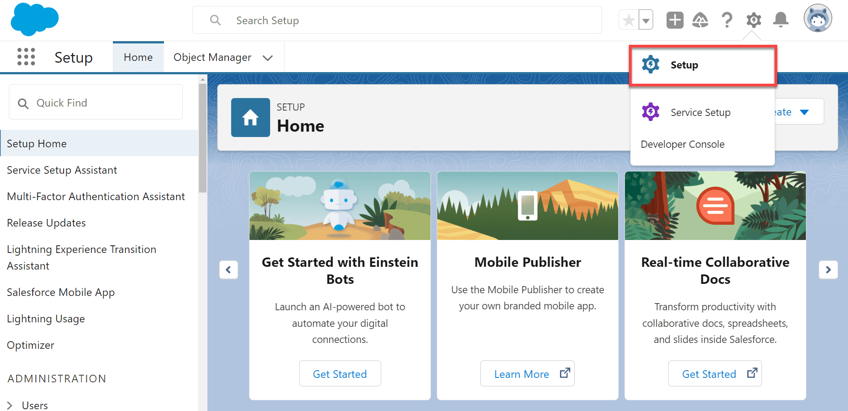The height and width of the screenshot is (411, 848).
Task: Open Salesforce Help question mark icon
Action: [727, 20]
